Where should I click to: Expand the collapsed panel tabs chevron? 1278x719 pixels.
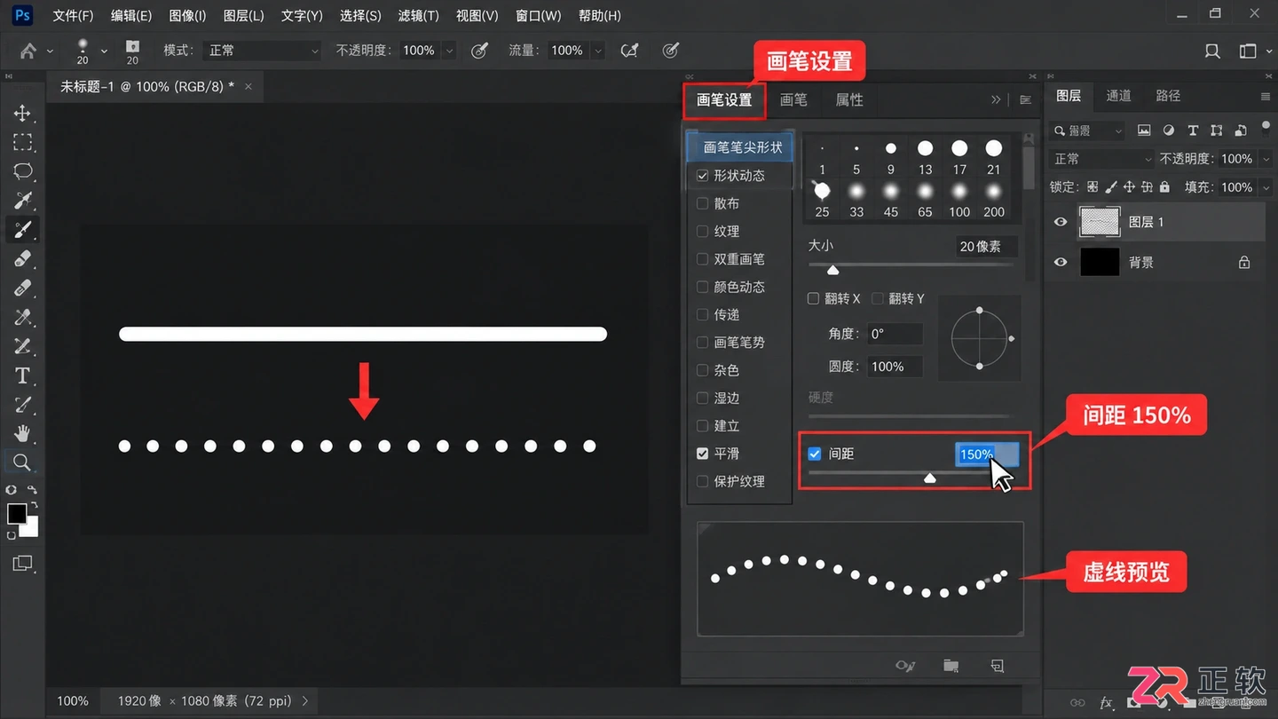[x=996, y=99]
